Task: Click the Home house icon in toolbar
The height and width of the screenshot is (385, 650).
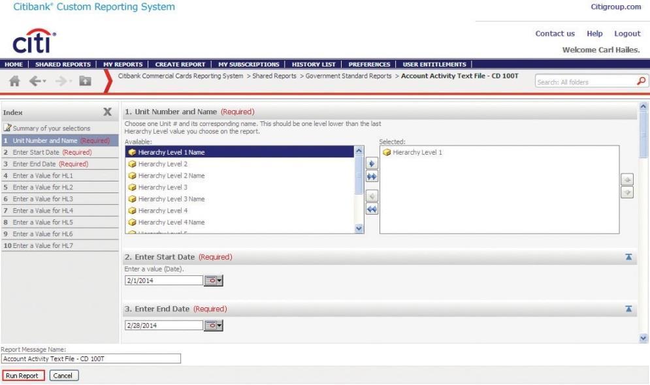Action: tap(14, 81)
